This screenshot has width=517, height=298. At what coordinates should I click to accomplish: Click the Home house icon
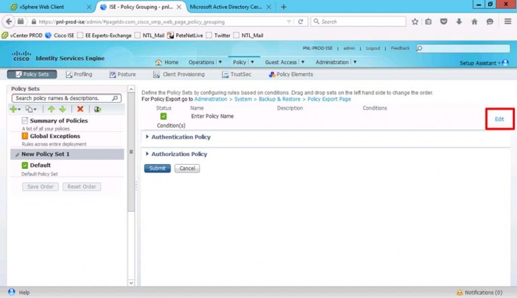(159, 63)
